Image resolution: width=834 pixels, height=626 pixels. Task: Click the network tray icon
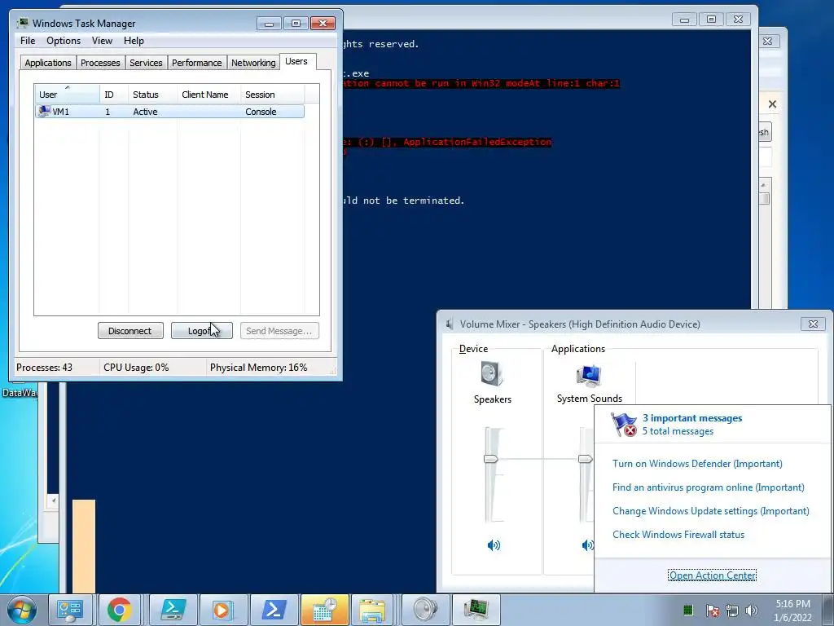click(732, 611)
